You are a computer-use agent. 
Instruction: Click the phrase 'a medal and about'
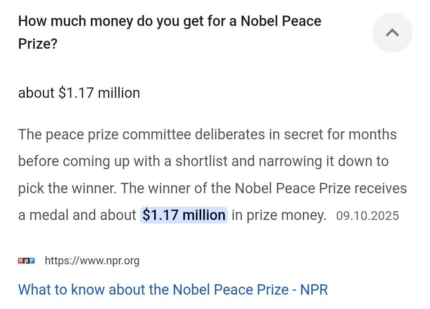click(77, 216)
